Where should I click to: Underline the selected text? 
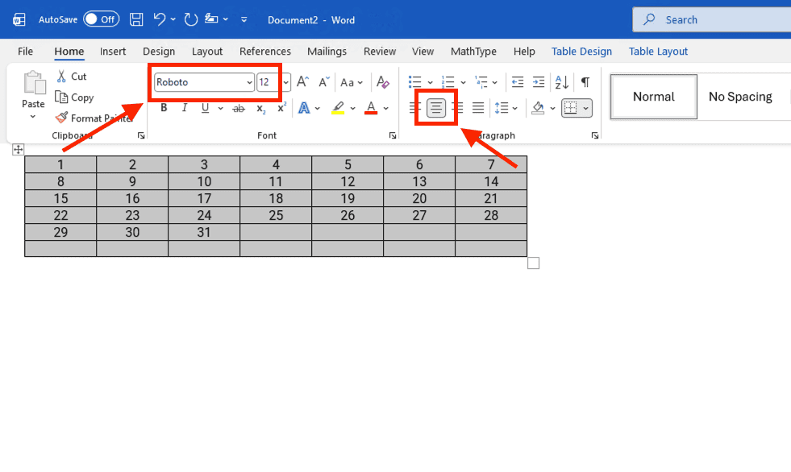coord(205,108)
